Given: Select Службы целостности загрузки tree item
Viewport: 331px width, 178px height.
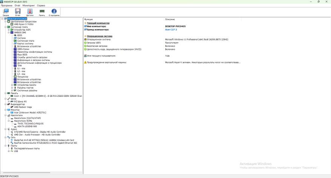Looking at the screenshot, I should (x=32, y=57).
